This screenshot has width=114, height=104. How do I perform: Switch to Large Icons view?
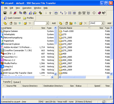pyautogui.click(x=62, y=13)
